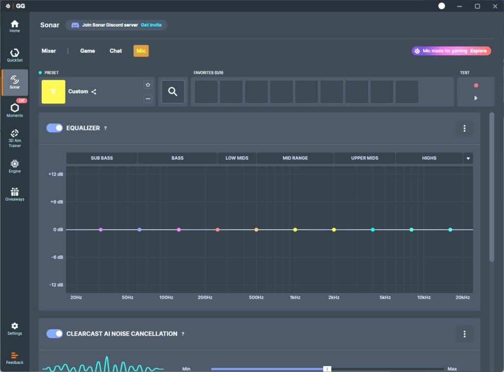Go to the Home section

tap(14, 26)
